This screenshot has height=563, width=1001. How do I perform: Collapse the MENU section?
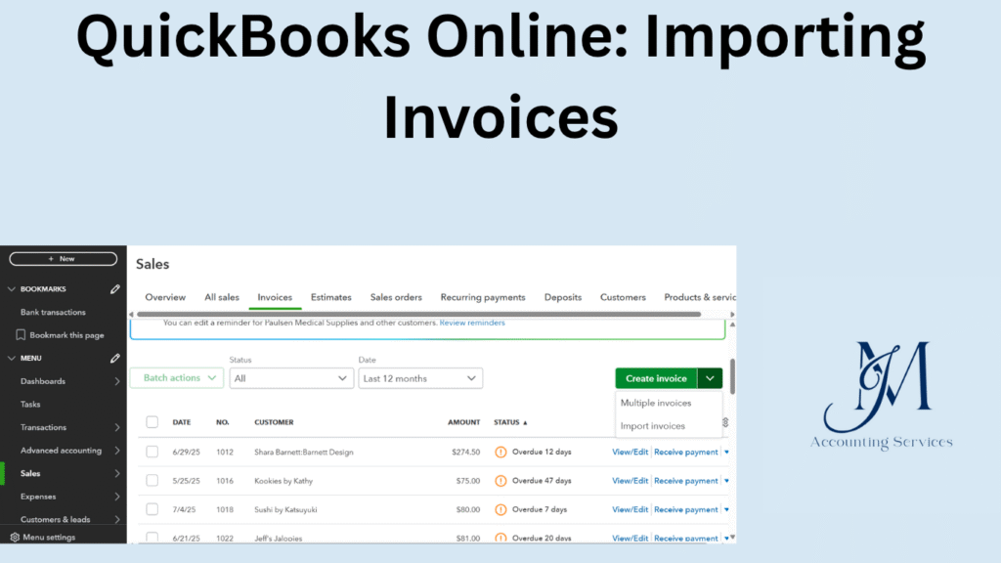[x=12, y=358]
